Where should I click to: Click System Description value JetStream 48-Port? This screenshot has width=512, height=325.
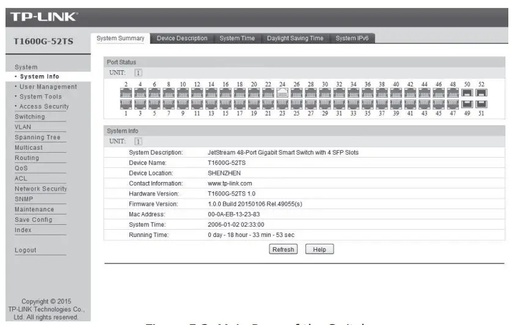283,153
